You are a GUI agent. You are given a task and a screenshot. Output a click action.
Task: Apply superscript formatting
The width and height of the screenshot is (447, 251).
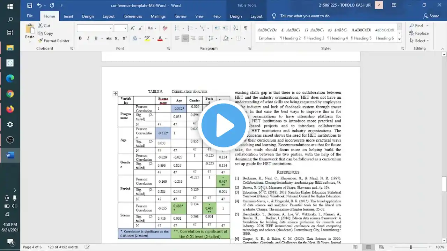pyautogui.click(x=125, y=38)
